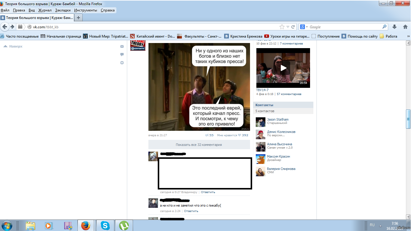Click in the Google search field
Viewport: 412px width, 231px height.
[344, 27]
